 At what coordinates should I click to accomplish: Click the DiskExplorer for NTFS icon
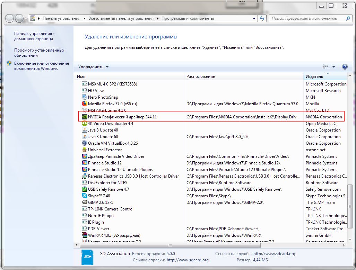(x=85, y=182)
